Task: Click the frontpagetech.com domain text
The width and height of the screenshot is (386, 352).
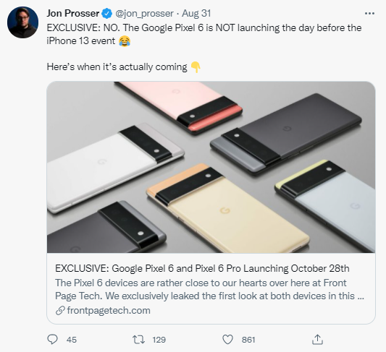Action: click(x=109, y=311)
